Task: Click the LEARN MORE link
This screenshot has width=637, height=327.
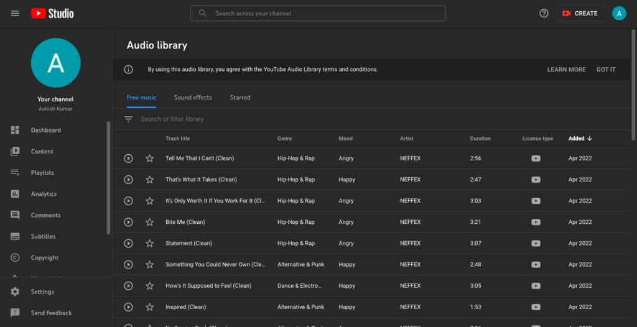Action: (566, 70)
